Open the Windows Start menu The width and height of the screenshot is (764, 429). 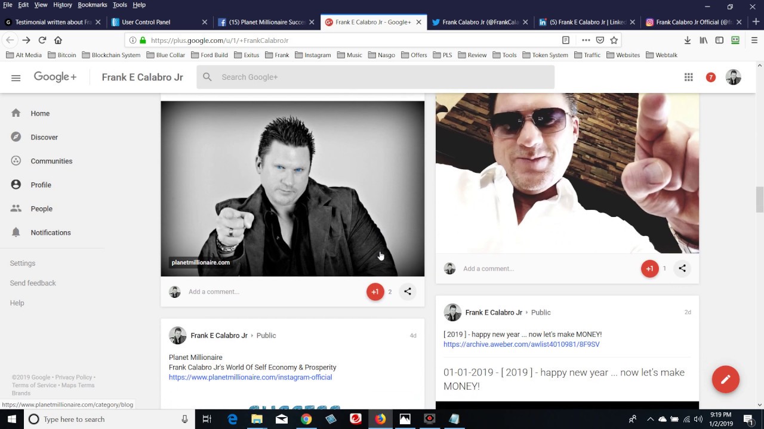click(12, 419)
